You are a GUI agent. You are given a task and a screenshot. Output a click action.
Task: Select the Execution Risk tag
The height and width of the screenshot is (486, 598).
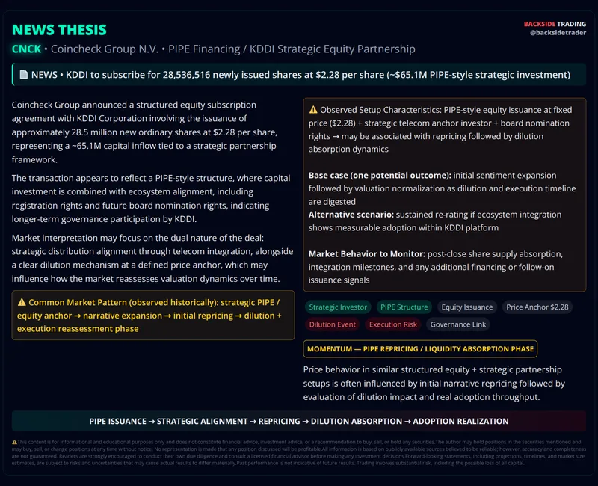pyautogui.click(x=393, y=324)
